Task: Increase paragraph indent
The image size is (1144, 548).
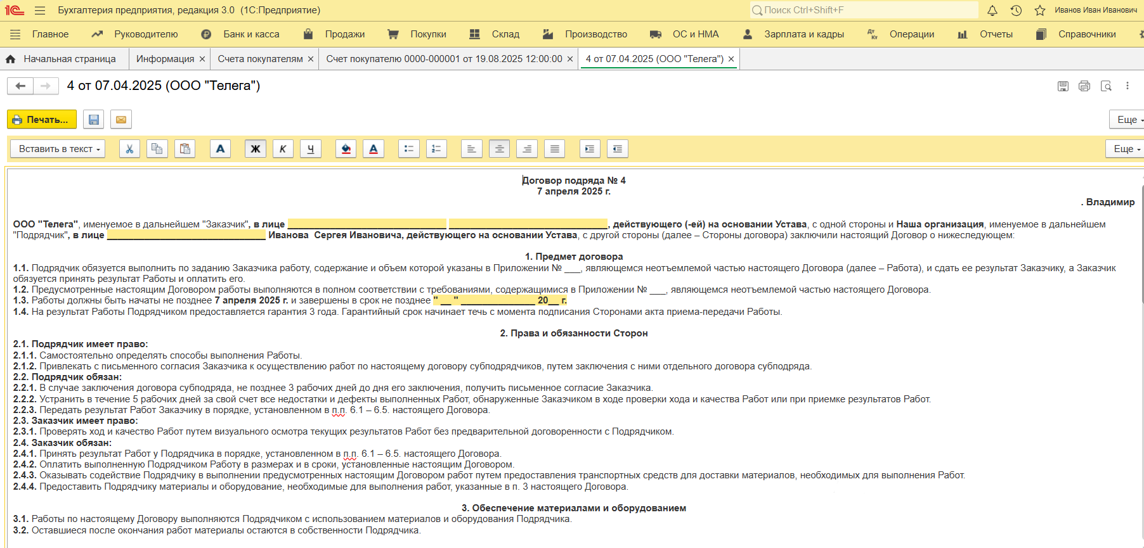Action: pos(590,149)
